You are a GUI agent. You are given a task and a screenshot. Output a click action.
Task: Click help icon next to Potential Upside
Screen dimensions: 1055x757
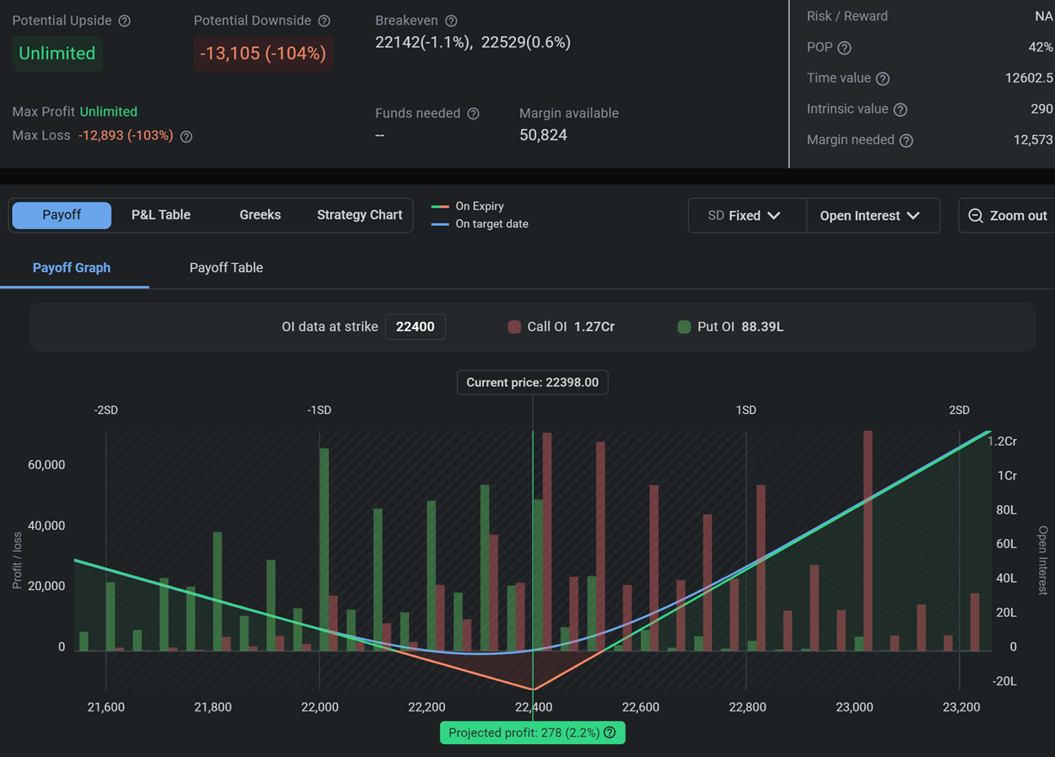coord(125,21)
